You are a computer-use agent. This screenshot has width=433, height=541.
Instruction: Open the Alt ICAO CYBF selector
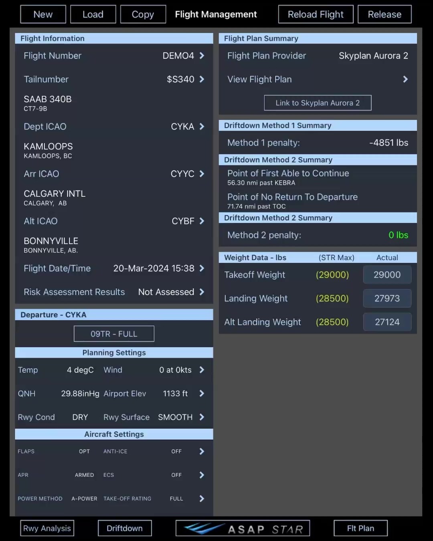202,221
